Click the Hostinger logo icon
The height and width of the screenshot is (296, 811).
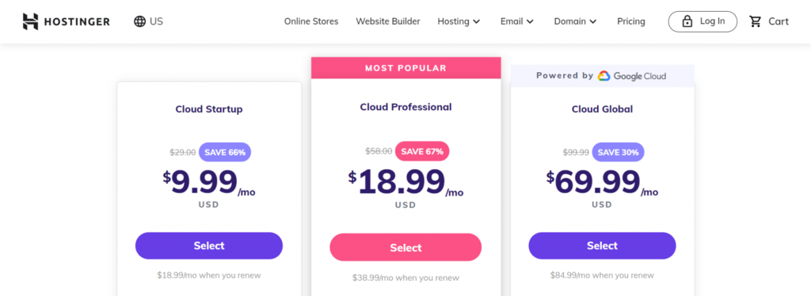pos(31,21)
